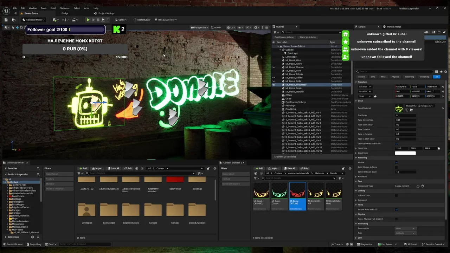
Task: Expand the Decal Size property
Action: (356, 148)
